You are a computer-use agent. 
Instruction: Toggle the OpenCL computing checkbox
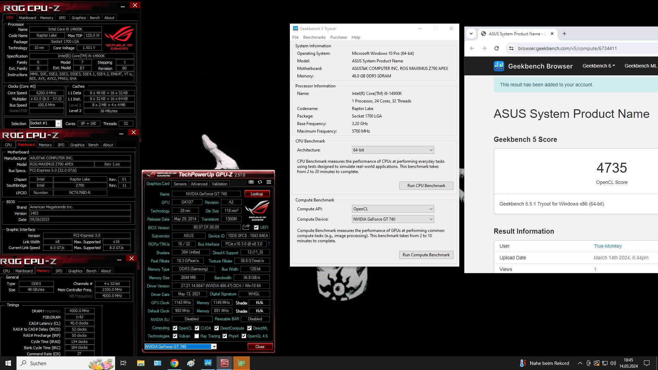pos(175,328)
